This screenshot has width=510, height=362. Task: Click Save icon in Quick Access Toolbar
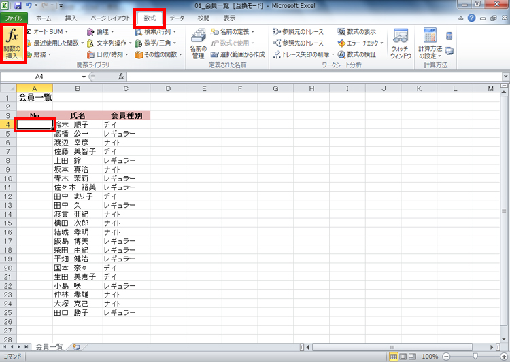click(x=18, y=5)
